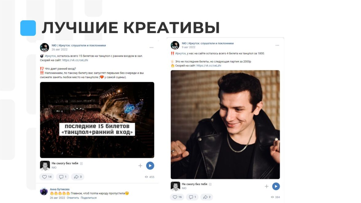Screen dimensions: 361x203
Task: Open the concert crowd image in left post
Action: [97, 120]
